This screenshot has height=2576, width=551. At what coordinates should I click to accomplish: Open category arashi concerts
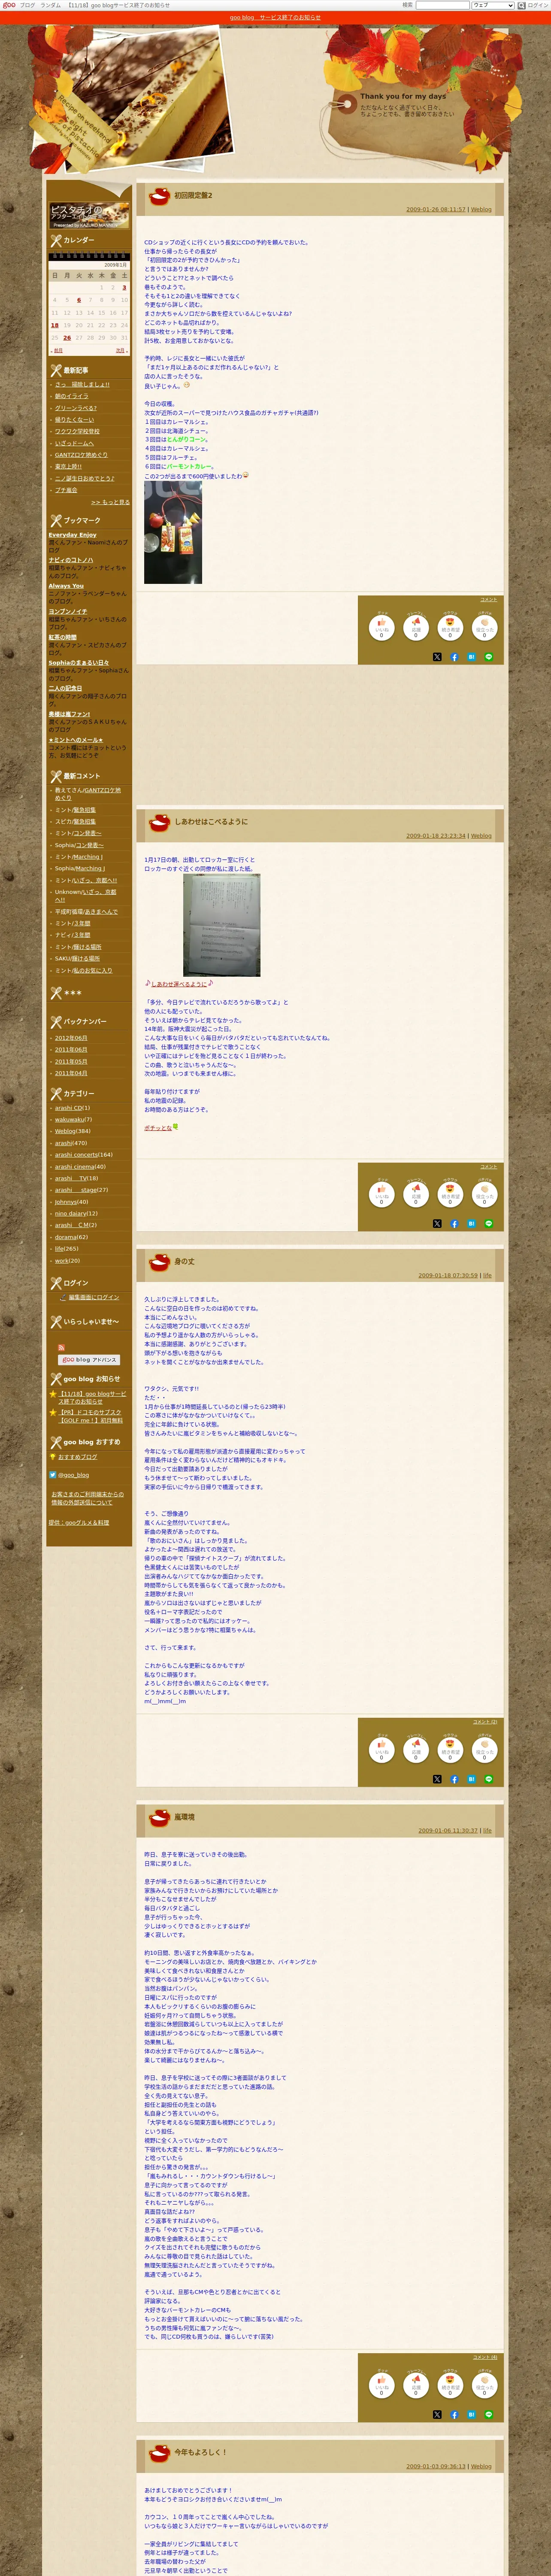76,1155
